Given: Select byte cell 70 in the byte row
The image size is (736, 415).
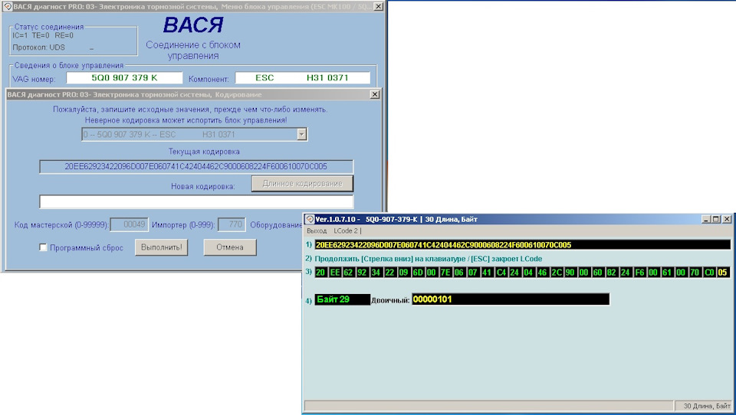Looking at the screenshot, I should pos(695,273).
